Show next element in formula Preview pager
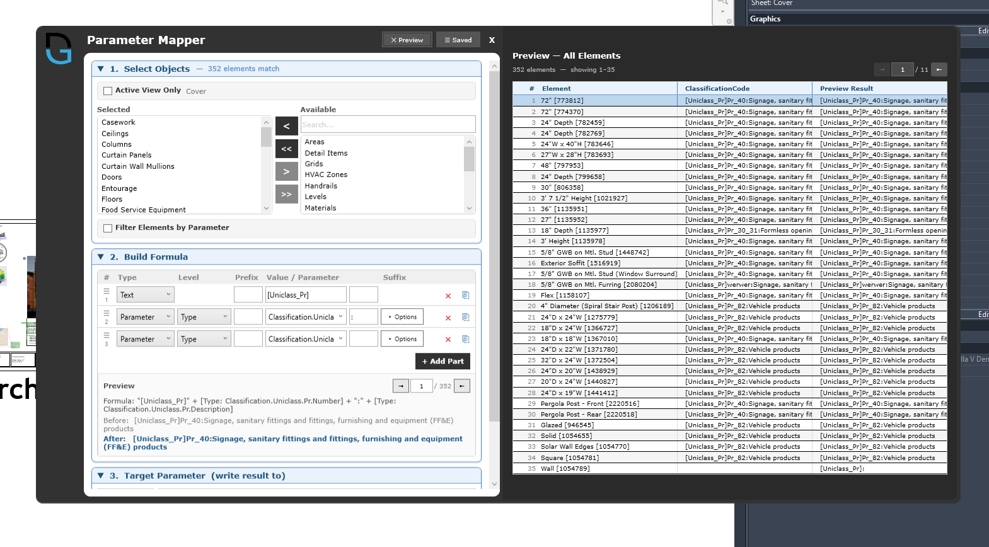The height and width of the screenshot is (547, 989). [462, 386]
